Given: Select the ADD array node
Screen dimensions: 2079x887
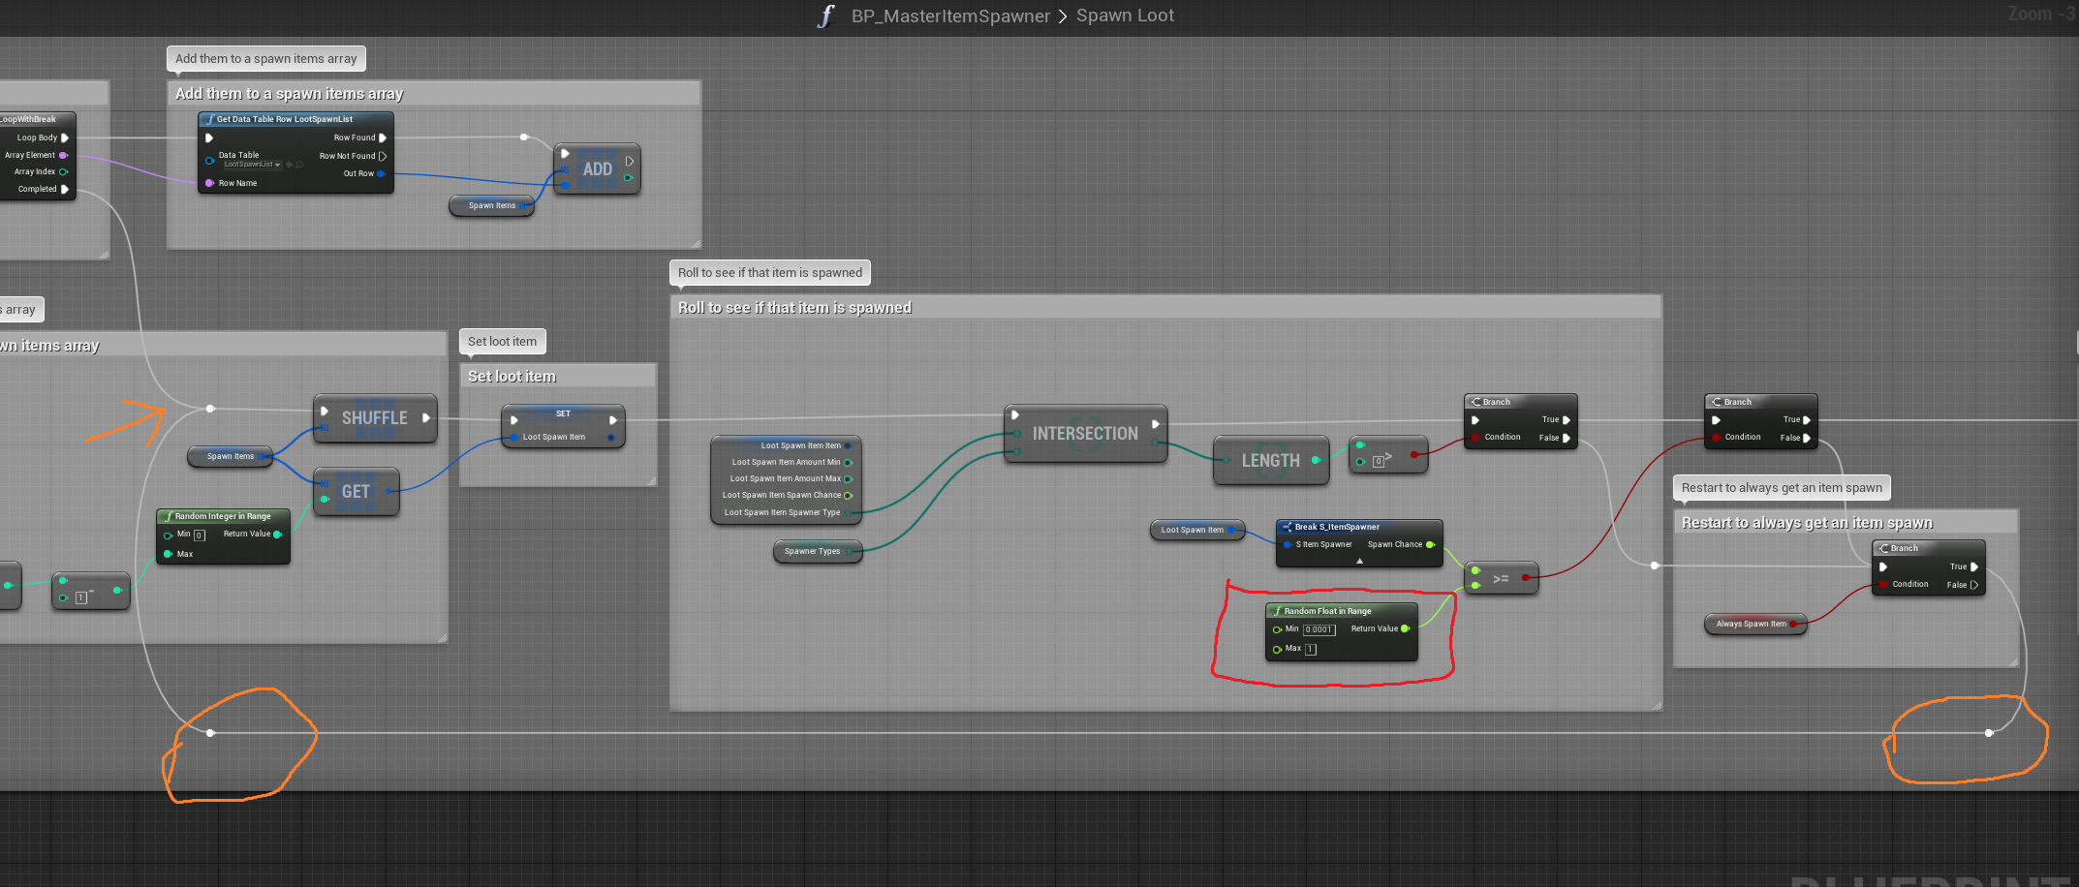Looking at the screenshot, I should coord(597,169).
